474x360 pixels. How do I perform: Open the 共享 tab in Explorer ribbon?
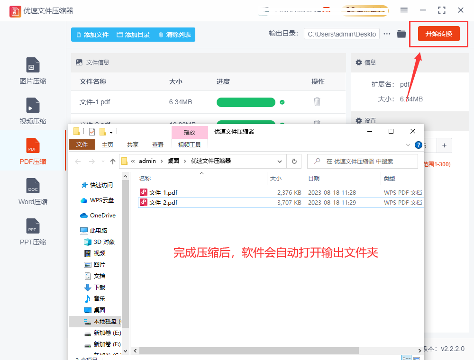[x=132, y=144]
